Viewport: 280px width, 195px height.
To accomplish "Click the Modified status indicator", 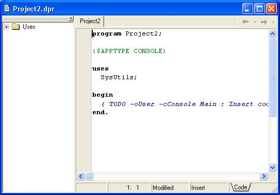I will click(170, 188).
